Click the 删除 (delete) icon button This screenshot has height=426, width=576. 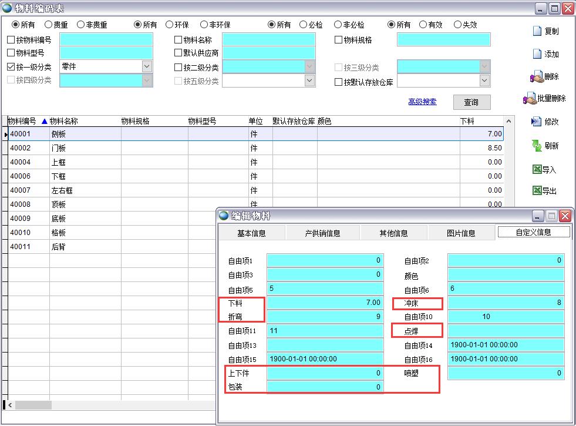pyautogui.click(x=537, y=77)
